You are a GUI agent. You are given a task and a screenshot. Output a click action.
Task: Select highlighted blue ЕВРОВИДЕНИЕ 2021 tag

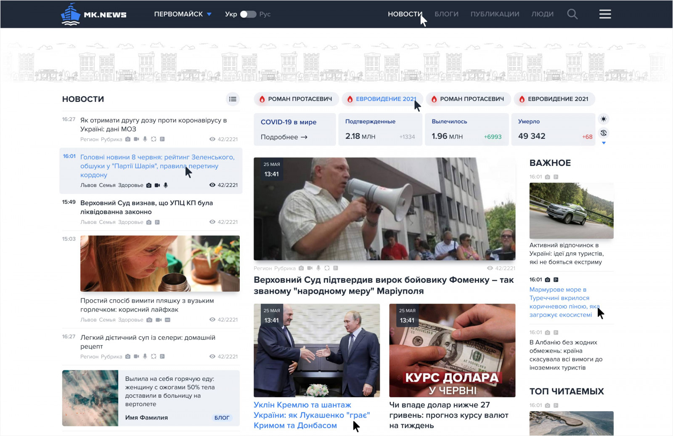click(x=382, y=99)
